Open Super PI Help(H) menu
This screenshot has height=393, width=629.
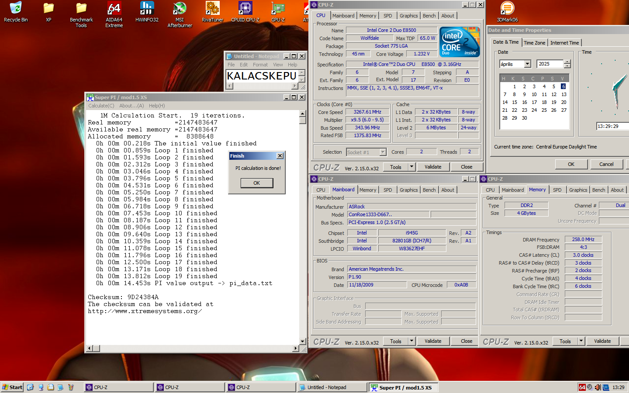pos(157,106)
